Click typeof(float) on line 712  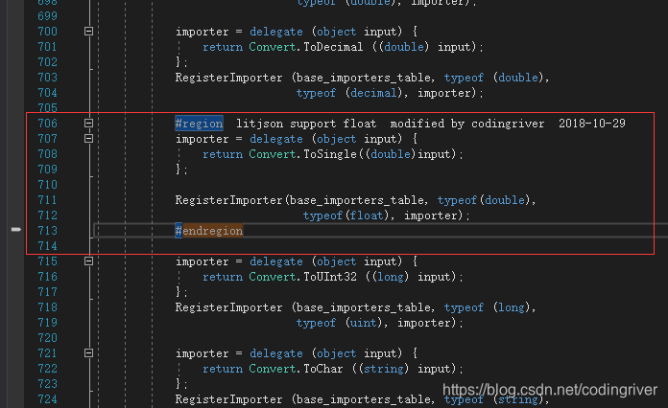346,215
